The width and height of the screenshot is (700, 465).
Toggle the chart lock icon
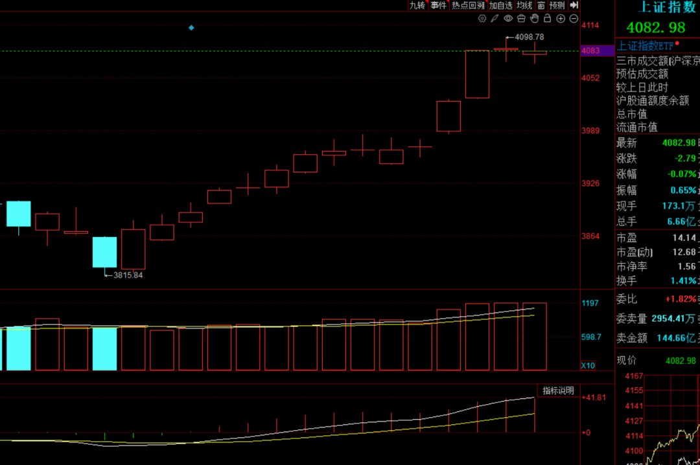coord(548,18)
